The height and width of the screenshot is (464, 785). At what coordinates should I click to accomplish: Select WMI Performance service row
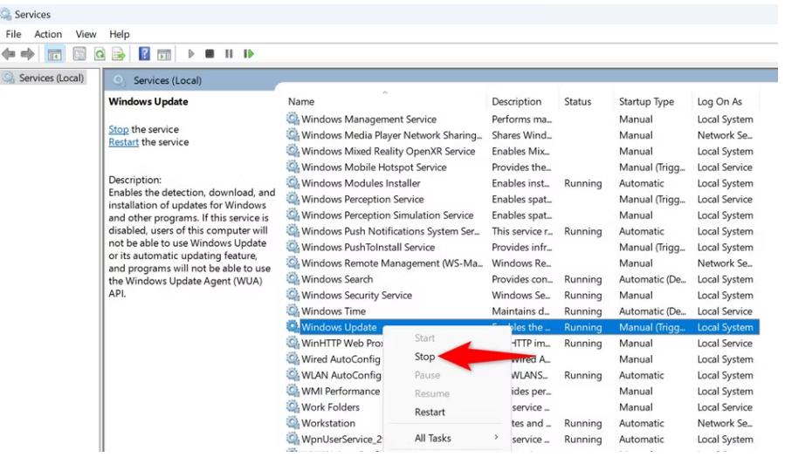pyautogui.click(x=341, y=391)
